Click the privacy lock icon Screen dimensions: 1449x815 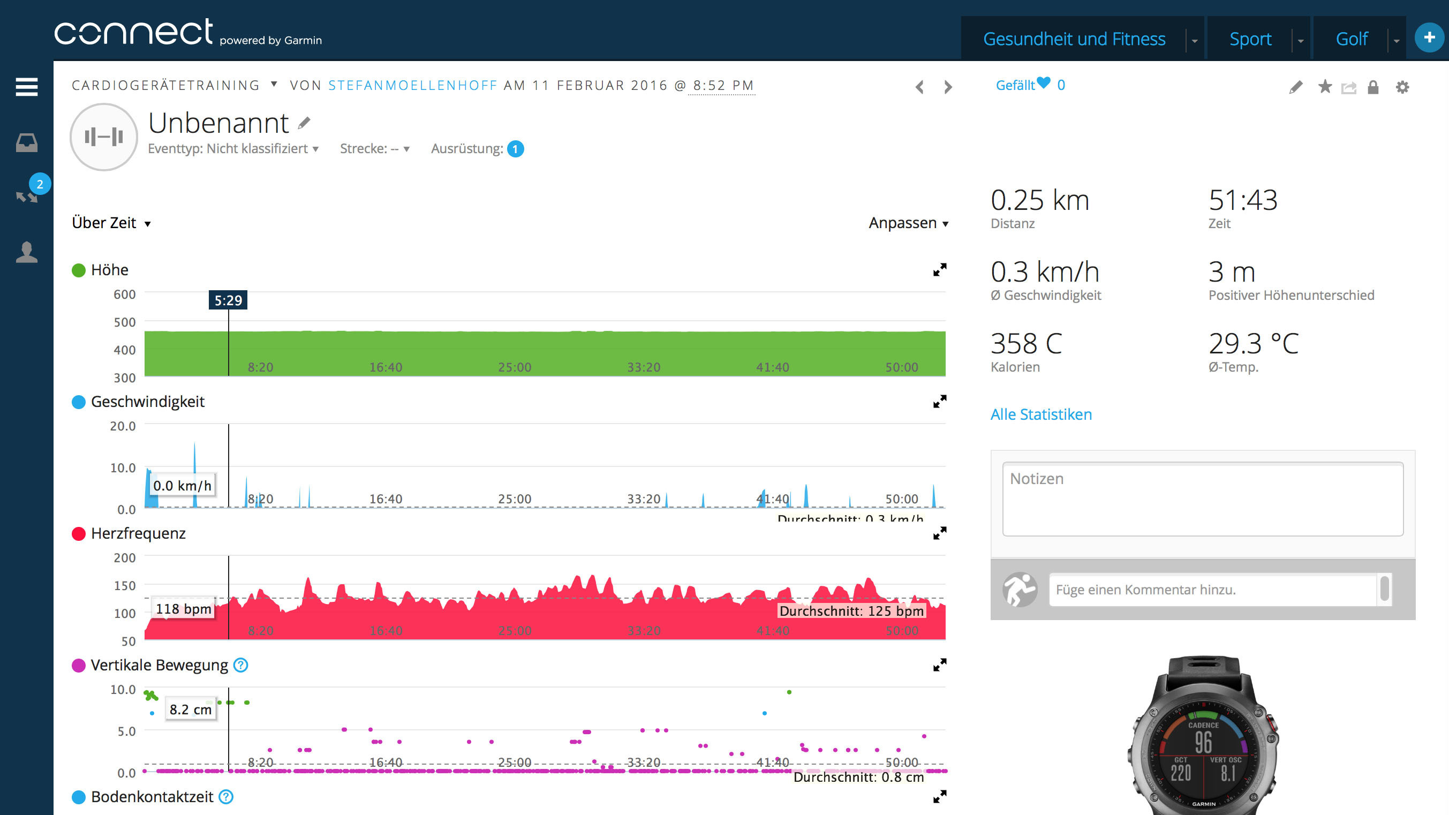1373,87
